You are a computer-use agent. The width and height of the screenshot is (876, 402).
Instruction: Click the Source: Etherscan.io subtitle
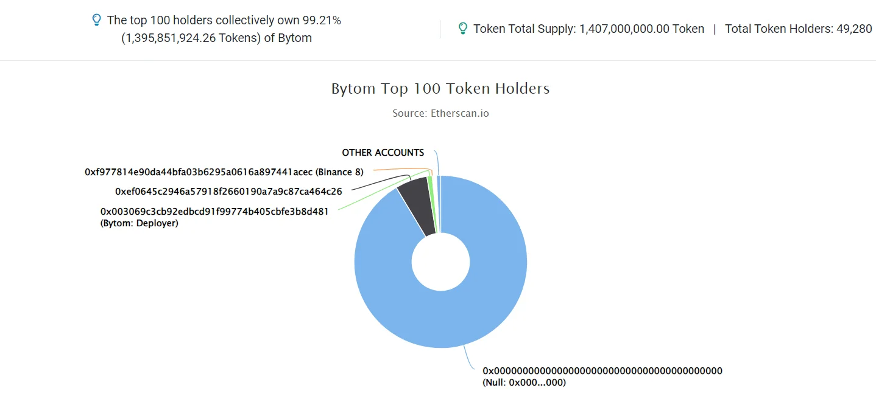[440, 113]
